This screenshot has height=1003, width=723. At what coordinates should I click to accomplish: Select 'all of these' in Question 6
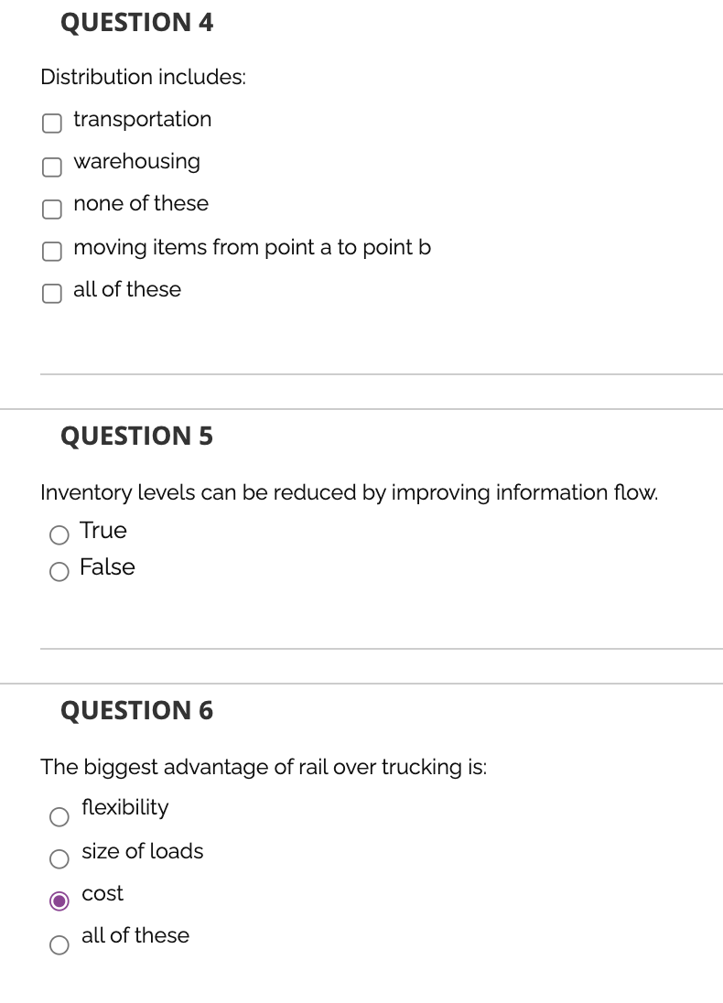coord(59,944)
